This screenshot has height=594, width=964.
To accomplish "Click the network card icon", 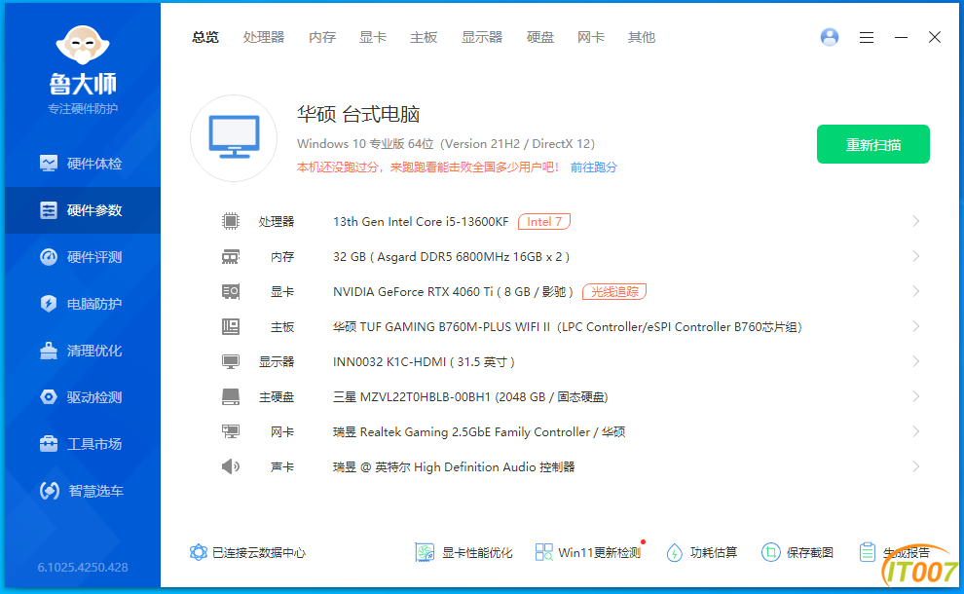I will click(x=231, y=431).
